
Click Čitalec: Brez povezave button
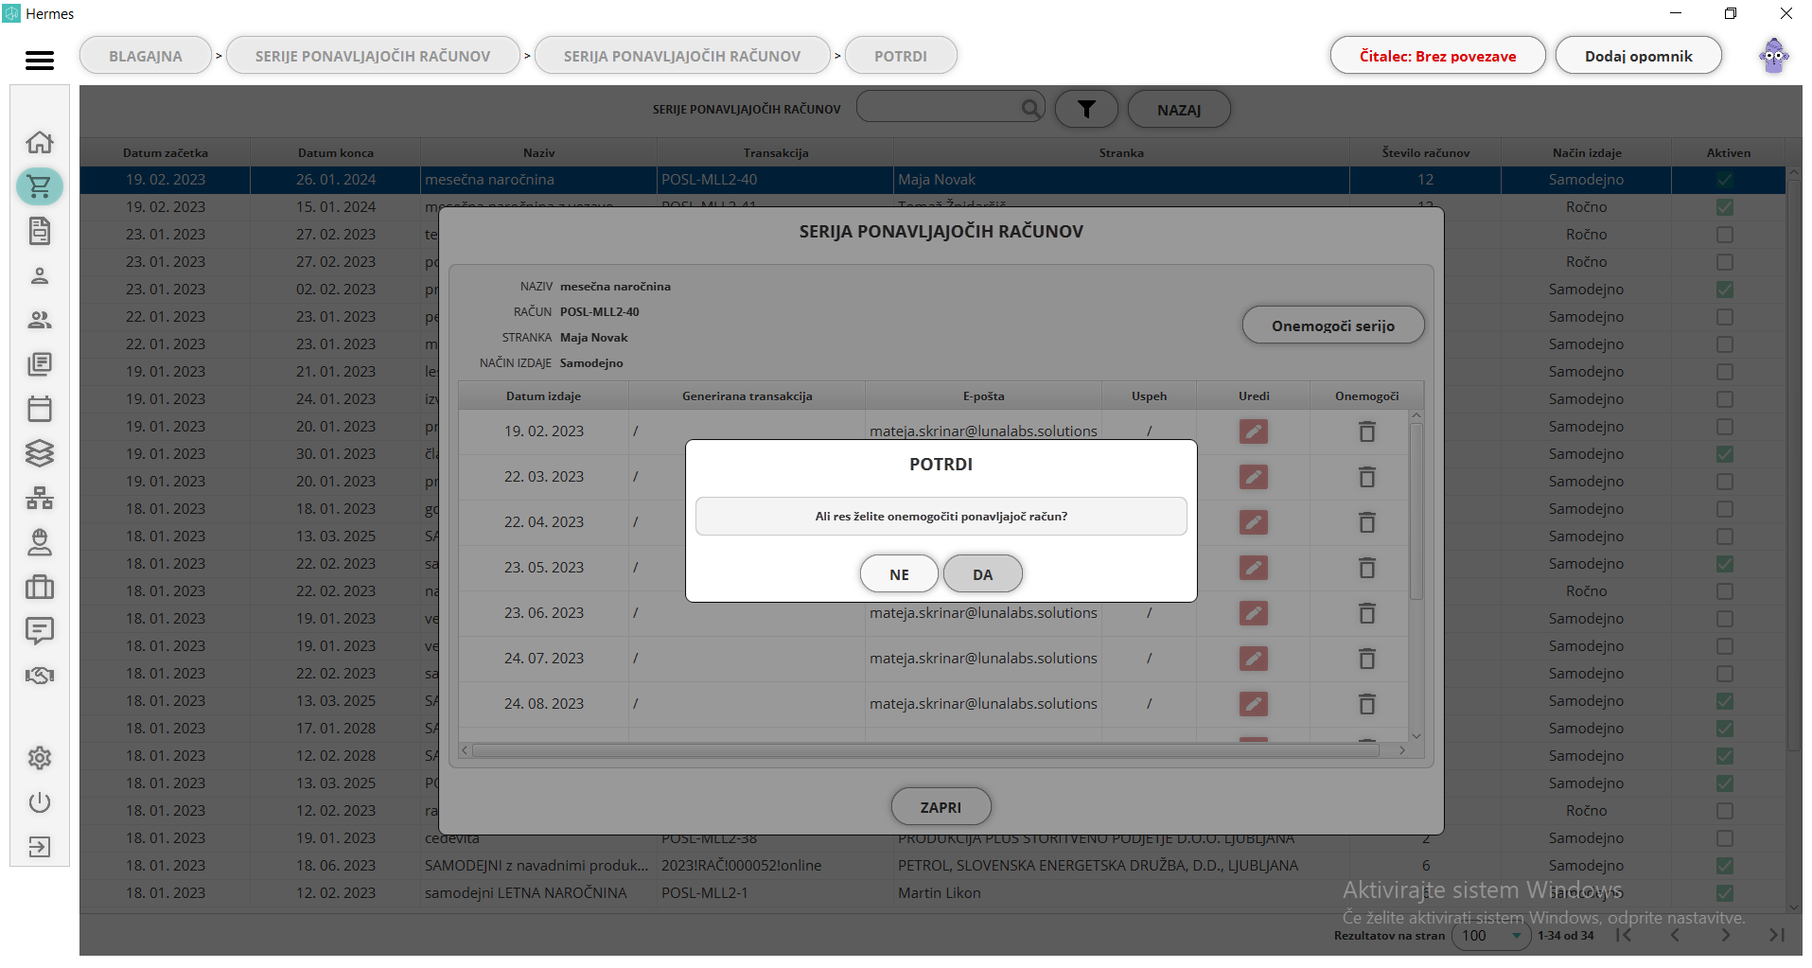1437,56
